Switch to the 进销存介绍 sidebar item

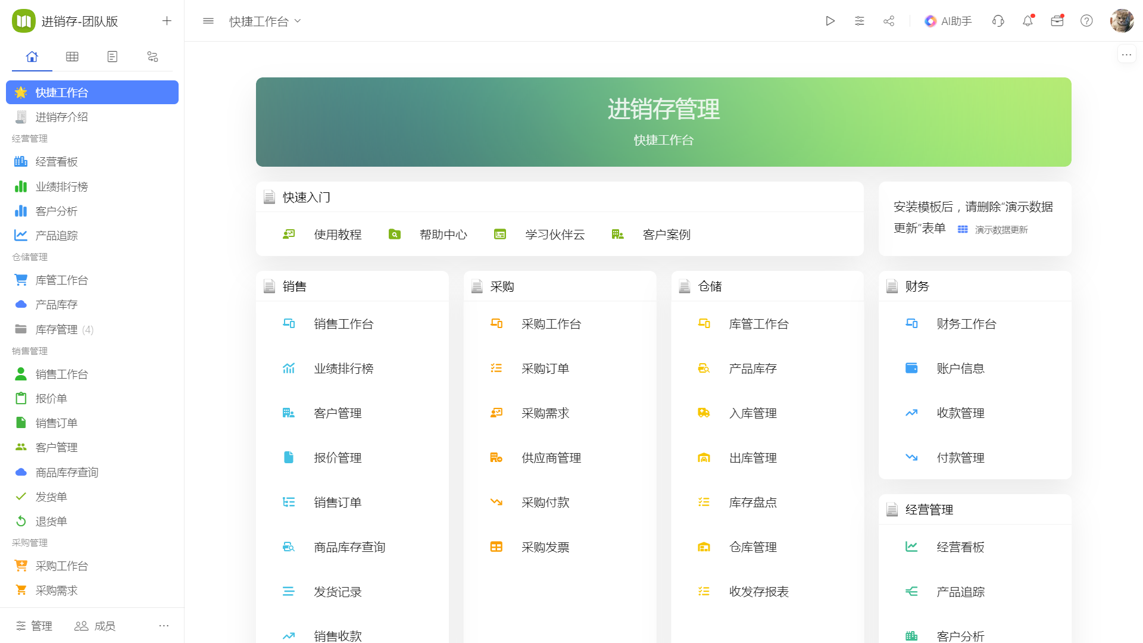pyautogui.click(x=61, y=117)
